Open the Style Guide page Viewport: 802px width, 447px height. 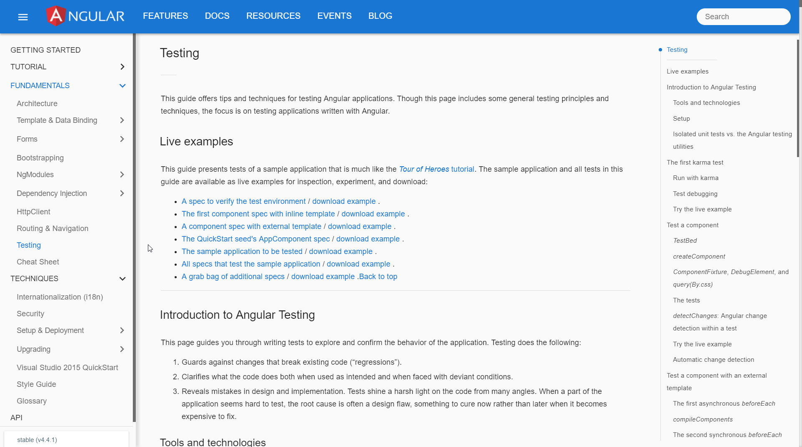coord(36,384)
